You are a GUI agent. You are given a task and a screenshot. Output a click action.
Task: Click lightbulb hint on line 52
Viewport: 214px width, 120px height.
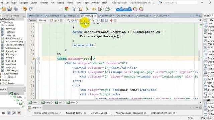[x=34, y=59]
